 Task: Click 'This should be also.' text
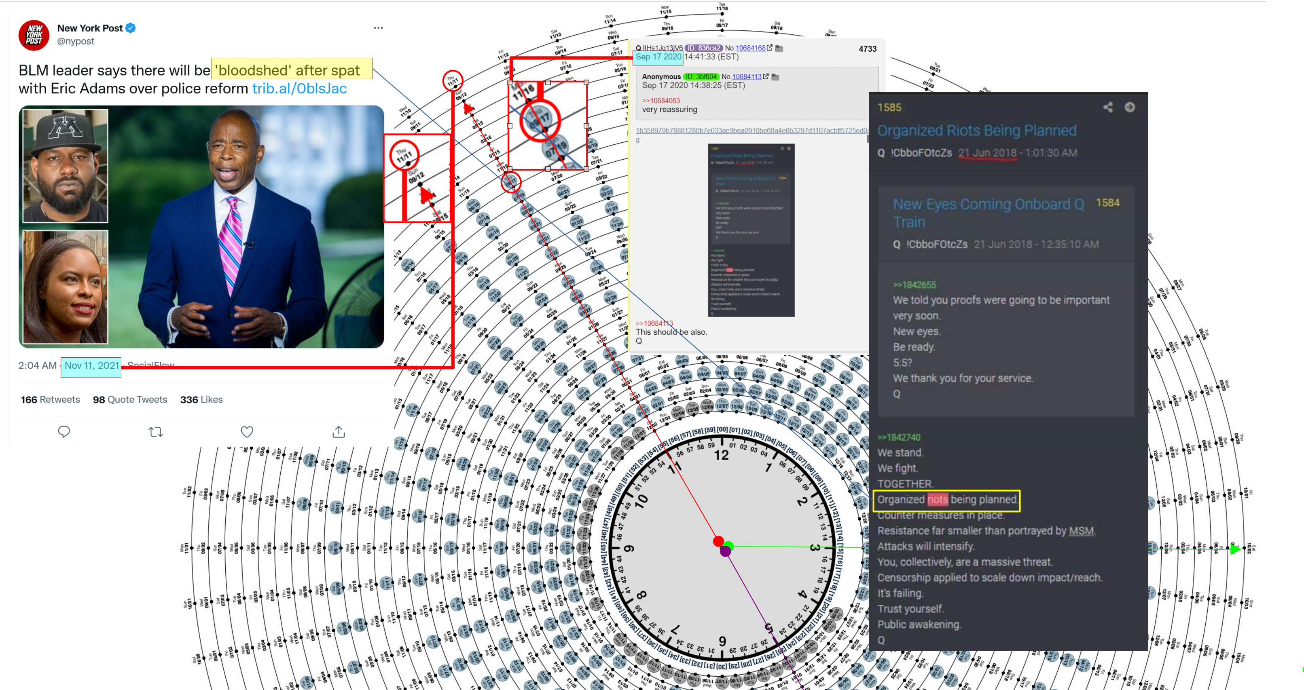[x=671, y=332]
